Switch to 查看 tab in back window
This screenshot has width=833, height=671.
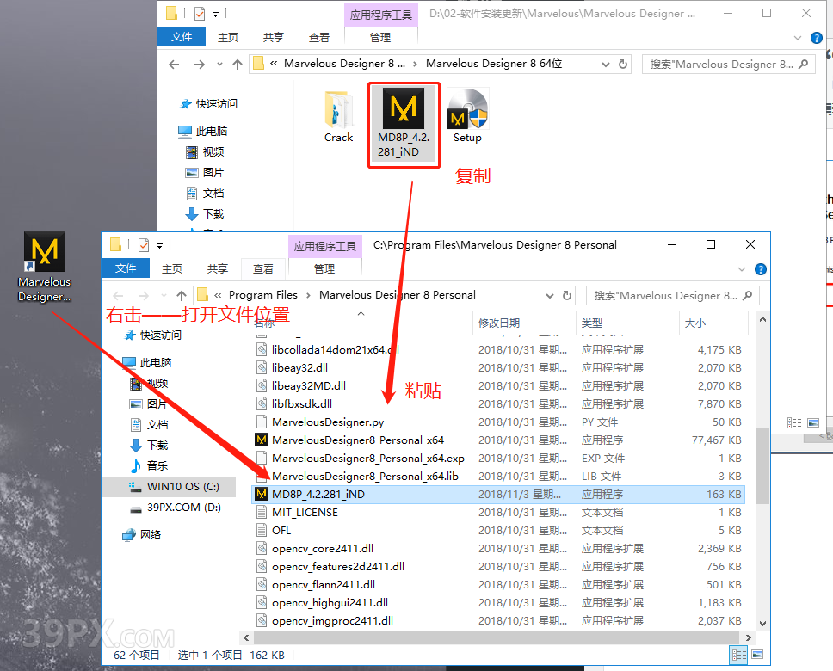pyautogui.click(x=318, y=37)
